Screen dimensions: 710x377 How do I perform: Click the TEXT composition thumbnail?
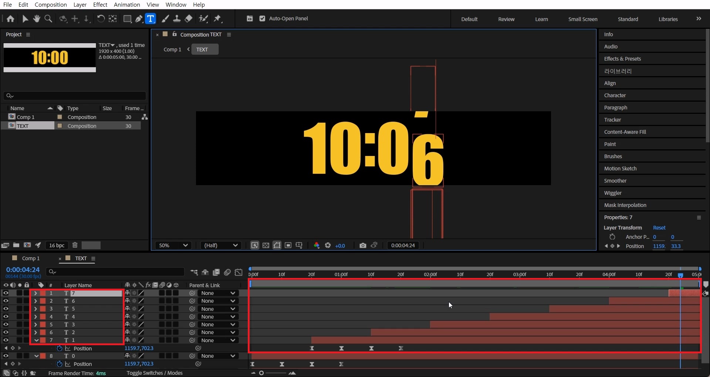point(50,58)
